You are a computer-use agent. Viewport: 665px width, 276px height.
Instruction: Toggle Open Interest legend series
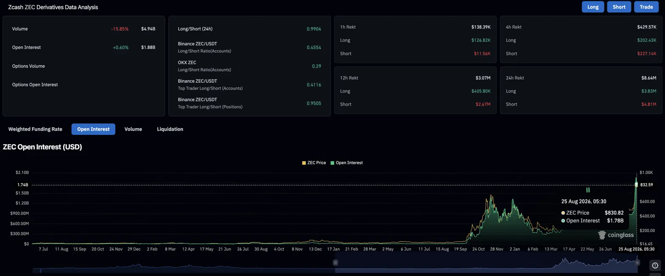coord(346,163)
